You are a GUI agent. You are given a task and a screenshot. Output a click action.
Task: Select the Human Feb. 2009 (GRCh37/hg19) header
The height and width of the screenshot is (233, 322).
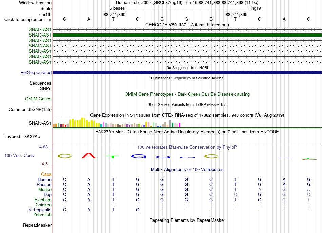click(149, 3)
